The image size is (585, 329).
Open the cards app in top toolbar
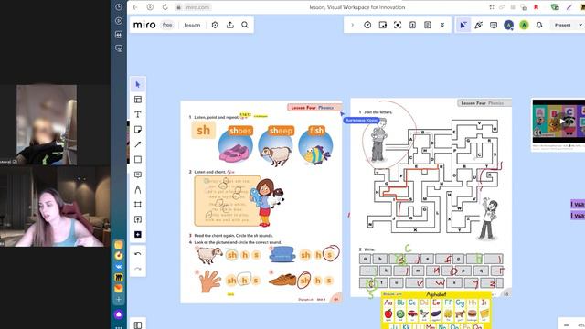(x=412, y=25)
